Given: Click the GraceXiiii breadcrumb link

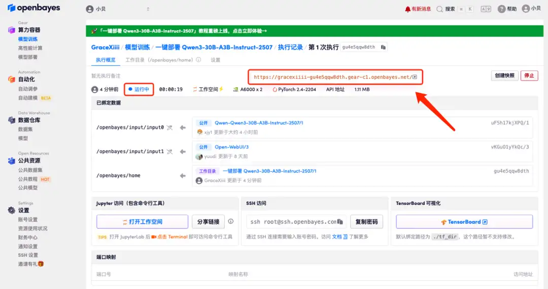Looking at the screenshot, I should click(x=105, y=47).
